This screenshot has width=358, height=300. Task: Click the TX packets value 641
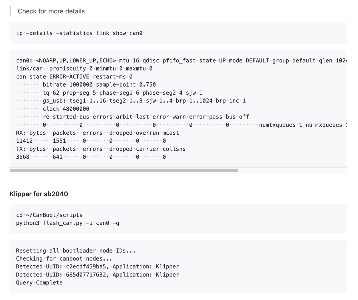click(58, 157)
